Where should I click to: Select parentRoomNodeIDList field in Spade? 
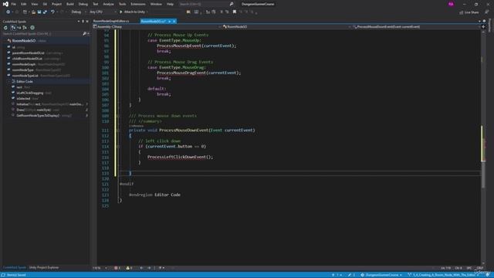[28, 53]
